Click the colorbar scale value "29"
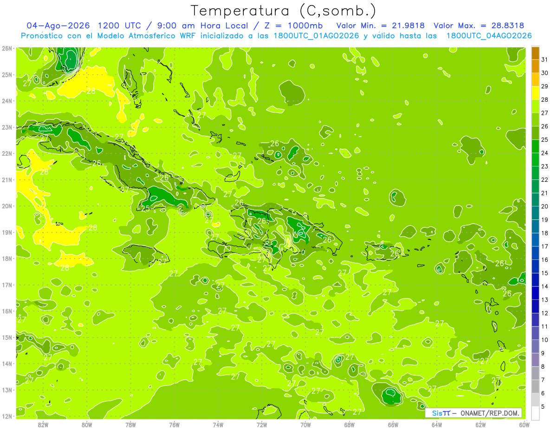557x431 pixels. pos(545,86)
